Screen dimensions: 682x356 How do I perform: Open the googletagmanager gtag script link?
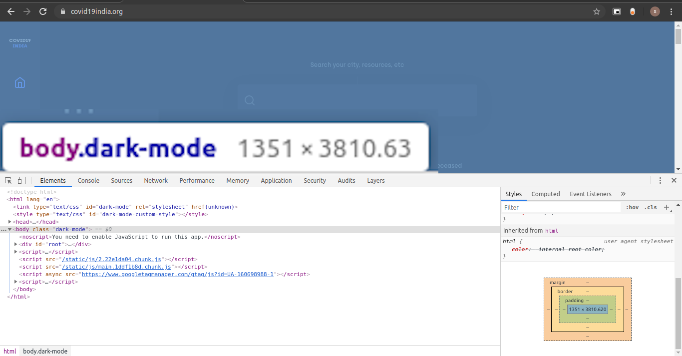point(178,274)
